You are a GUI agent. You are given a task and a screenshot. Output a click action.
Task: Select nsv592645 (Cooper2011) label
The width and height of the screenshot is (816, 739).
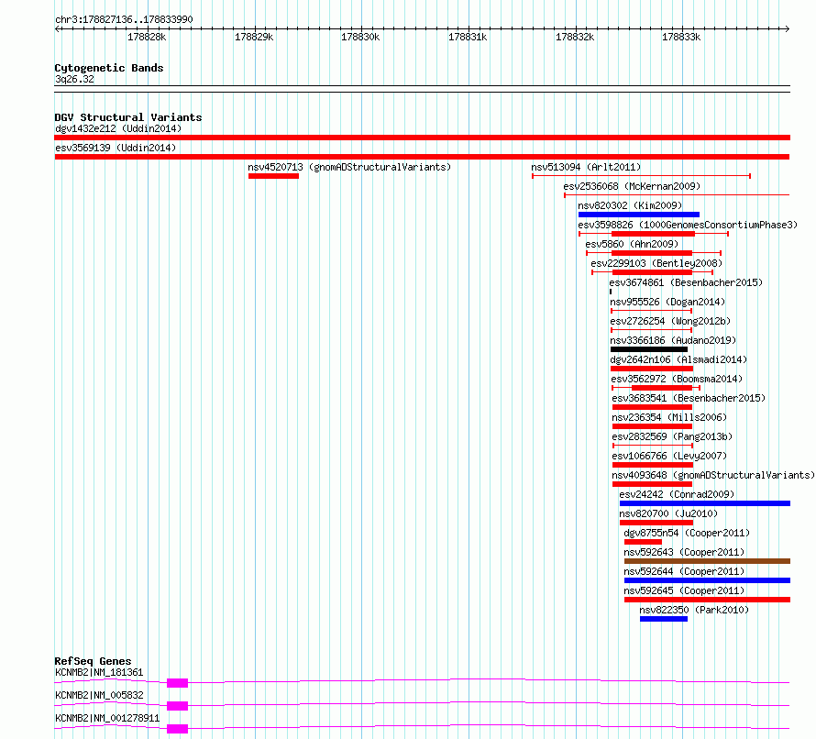coord(684,590)
